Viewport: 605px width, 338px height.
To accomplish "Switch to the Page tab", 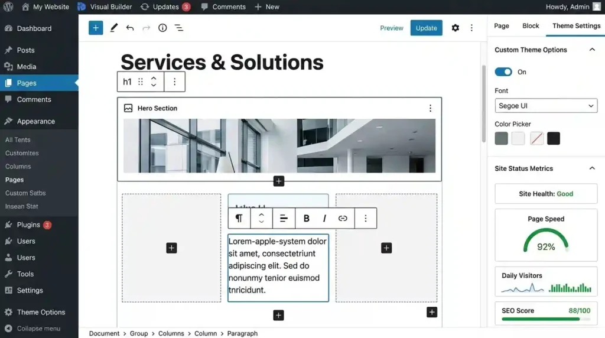I will click(x=501, y=26).
